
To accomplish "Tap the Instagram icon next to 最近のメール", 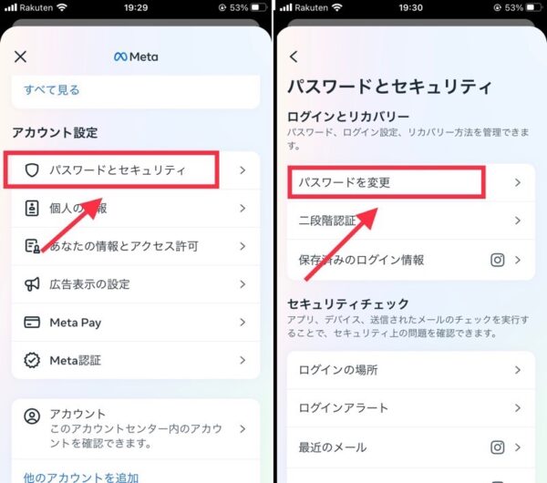I will point(498,447).
